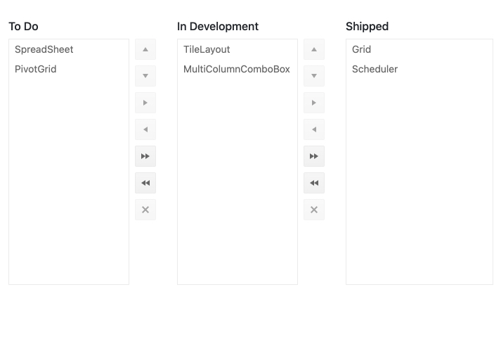Click move down icon in To Do toolbar
The height and width of the screenshot is (337, 501).
pyautogui.click(x=145, y=76)
